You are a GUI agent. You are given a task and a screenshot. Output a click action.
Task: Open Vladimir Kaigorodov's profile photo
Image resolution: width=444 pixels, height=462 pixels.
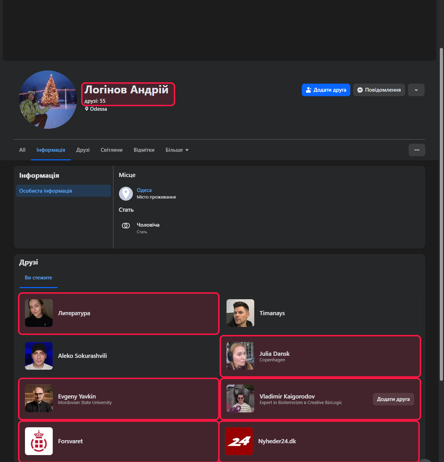pos(240,398)
